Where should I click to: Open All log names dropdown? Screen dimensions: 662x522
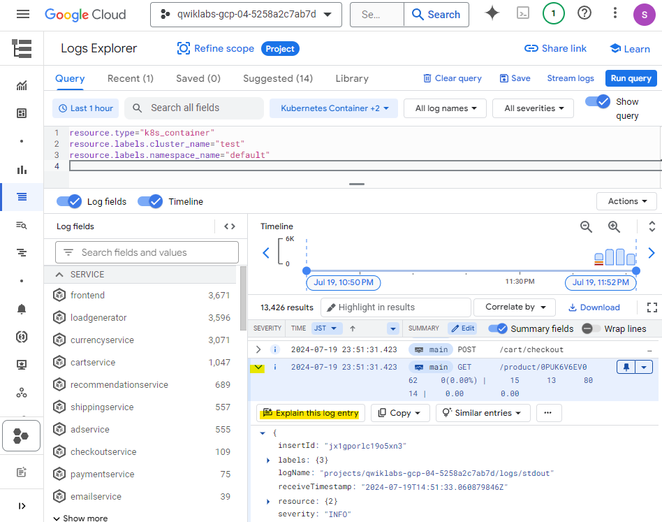(x=445, y=108)
